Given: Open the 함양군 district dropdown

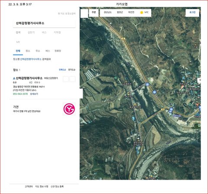Looking at the screenshot, I should point(120,12).
